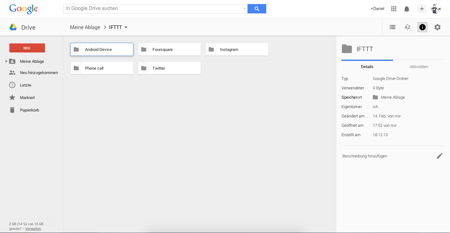Click the Neu hinzugekommen people icon

click(x=12, y=72)
